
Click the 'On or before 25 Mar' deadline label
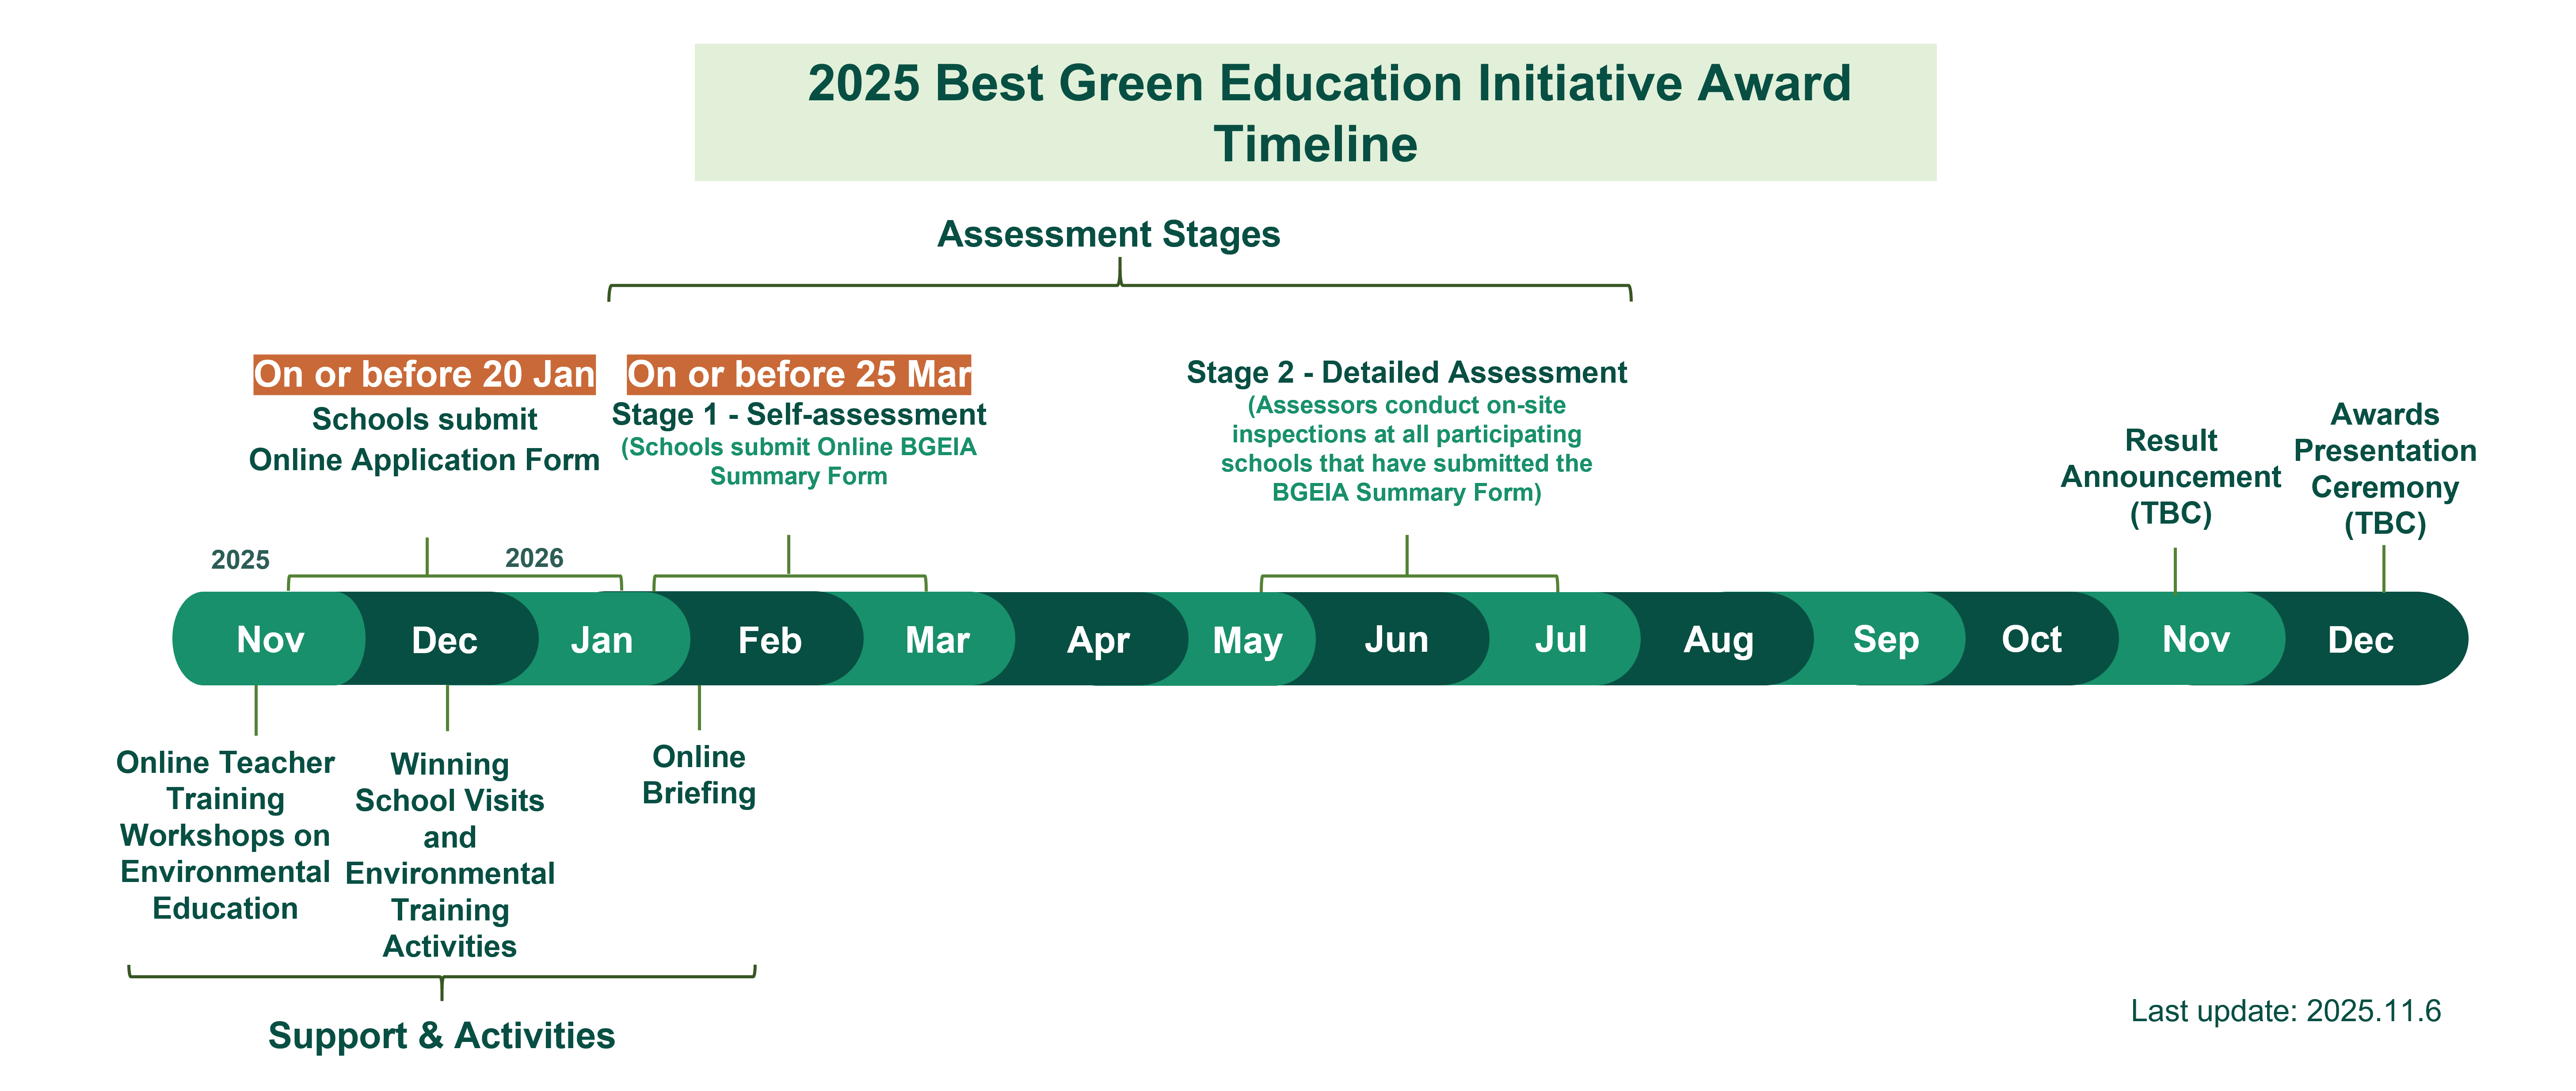[798, 374]
